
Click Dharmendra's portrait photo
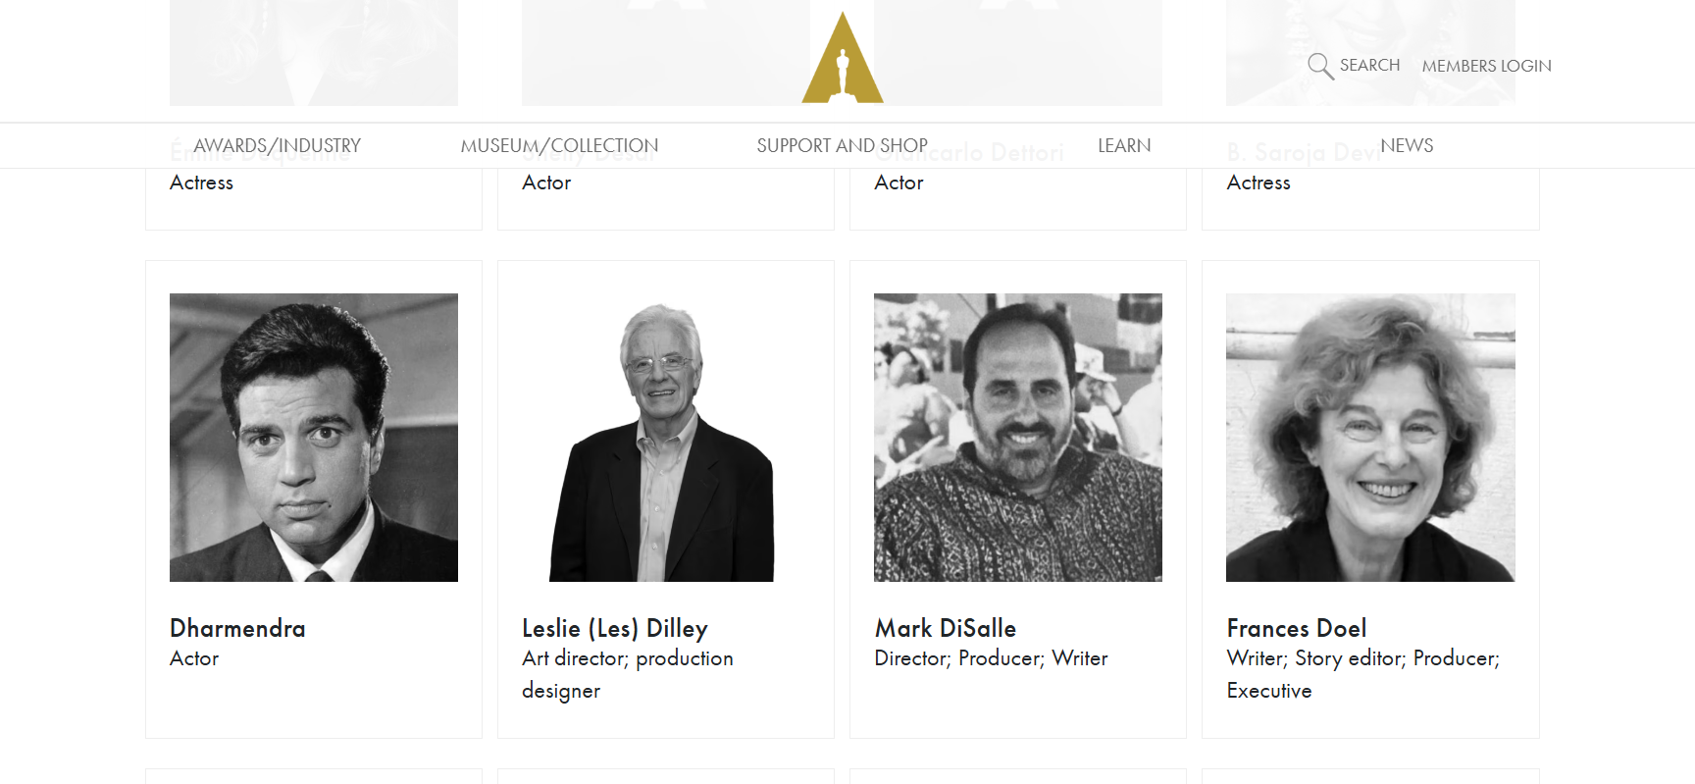pyautogui.click(x=314, y=438)
